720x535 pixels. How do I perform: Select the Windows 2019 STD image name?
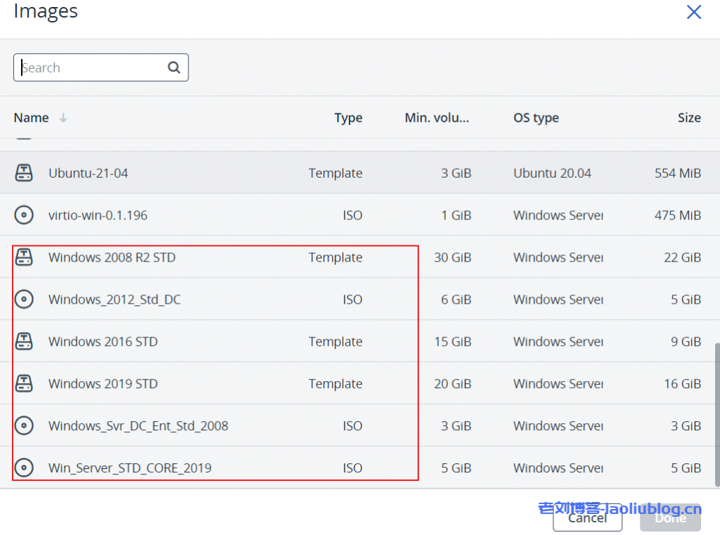pyautogui.click(x=103, y=384)
